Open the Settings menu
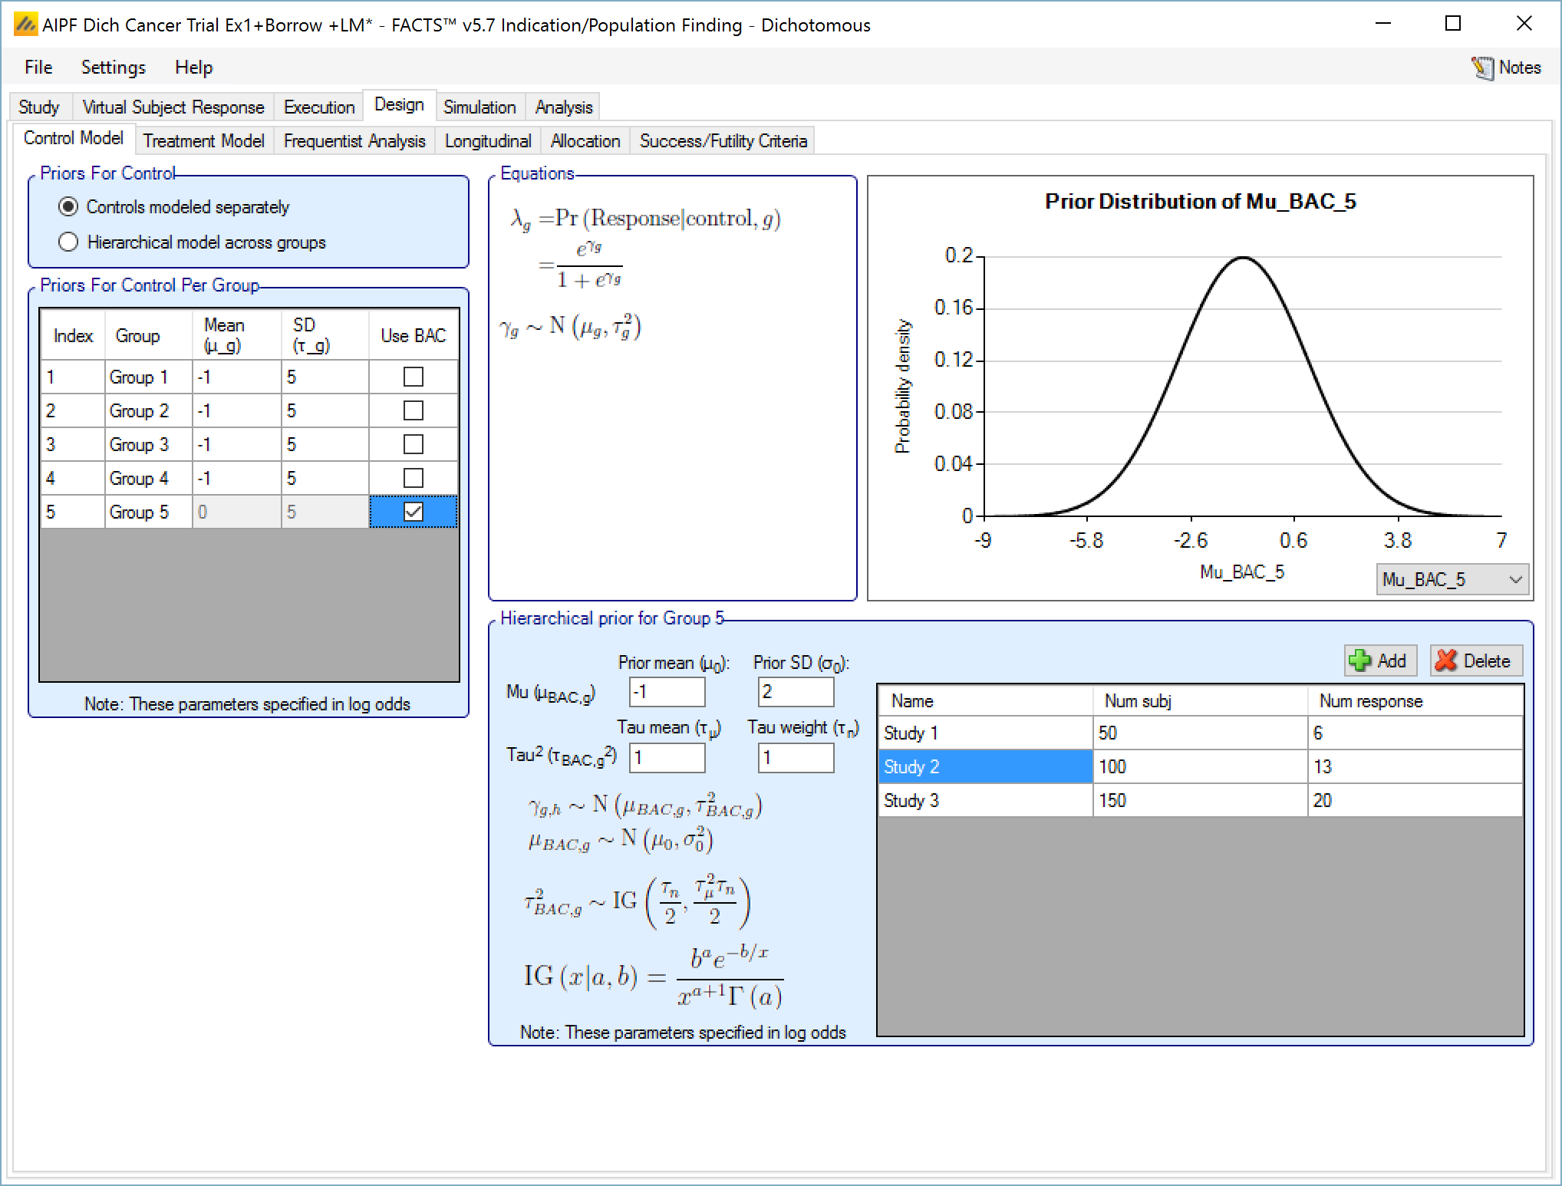The width and height of the screenshot is (1562, 1186). (x=113, y=68)
